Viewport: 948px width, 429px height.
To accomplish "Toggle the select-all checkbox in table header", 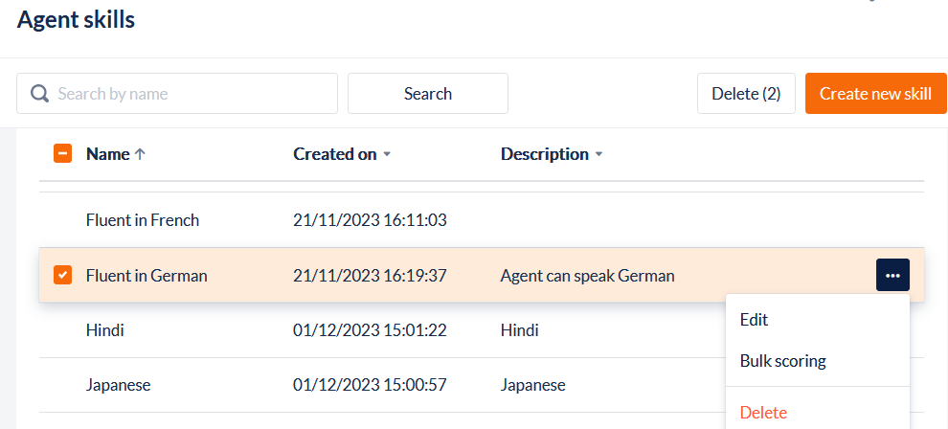I will pos(62,153).
